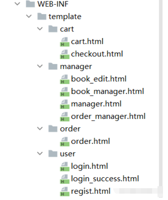The height and width of the screenshot is (200, 168).
Task: Collapse the order folder chevron
Action: click(40, 128)
